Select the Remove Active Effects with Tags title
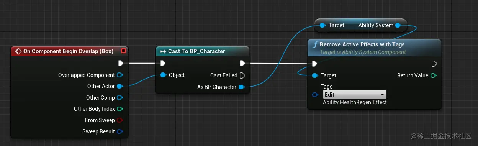 coord(362,44)
